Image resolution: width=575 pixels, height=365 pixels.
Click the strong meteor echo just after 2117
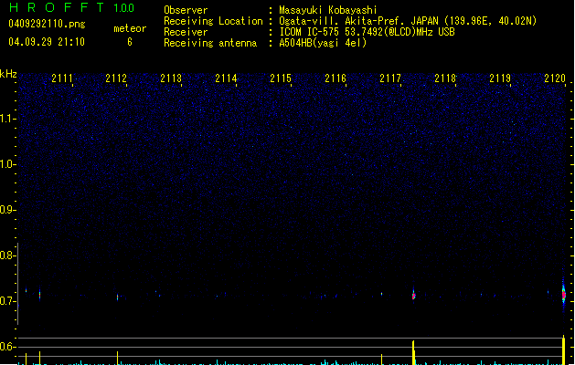[413, 295]
